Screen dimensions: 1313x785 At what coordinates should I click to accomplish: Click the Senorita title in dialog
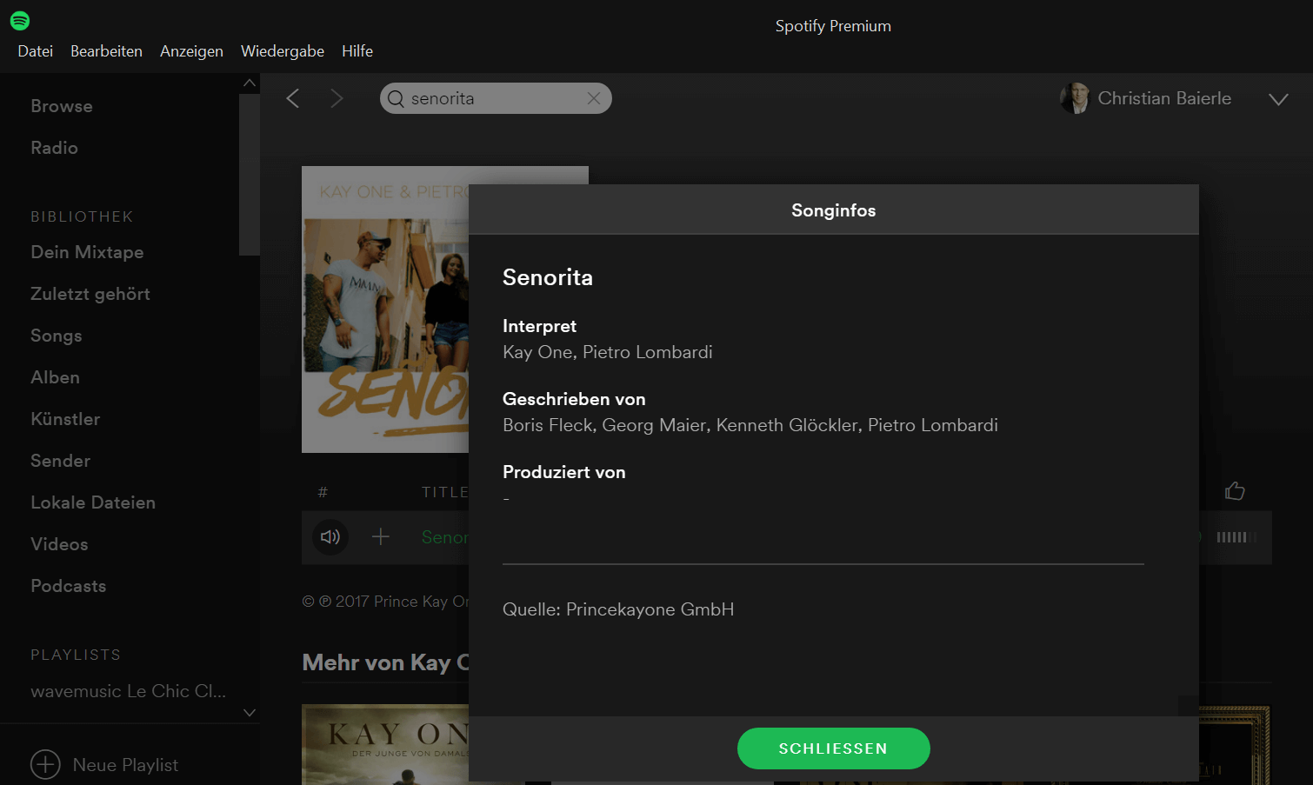point(548,277)
